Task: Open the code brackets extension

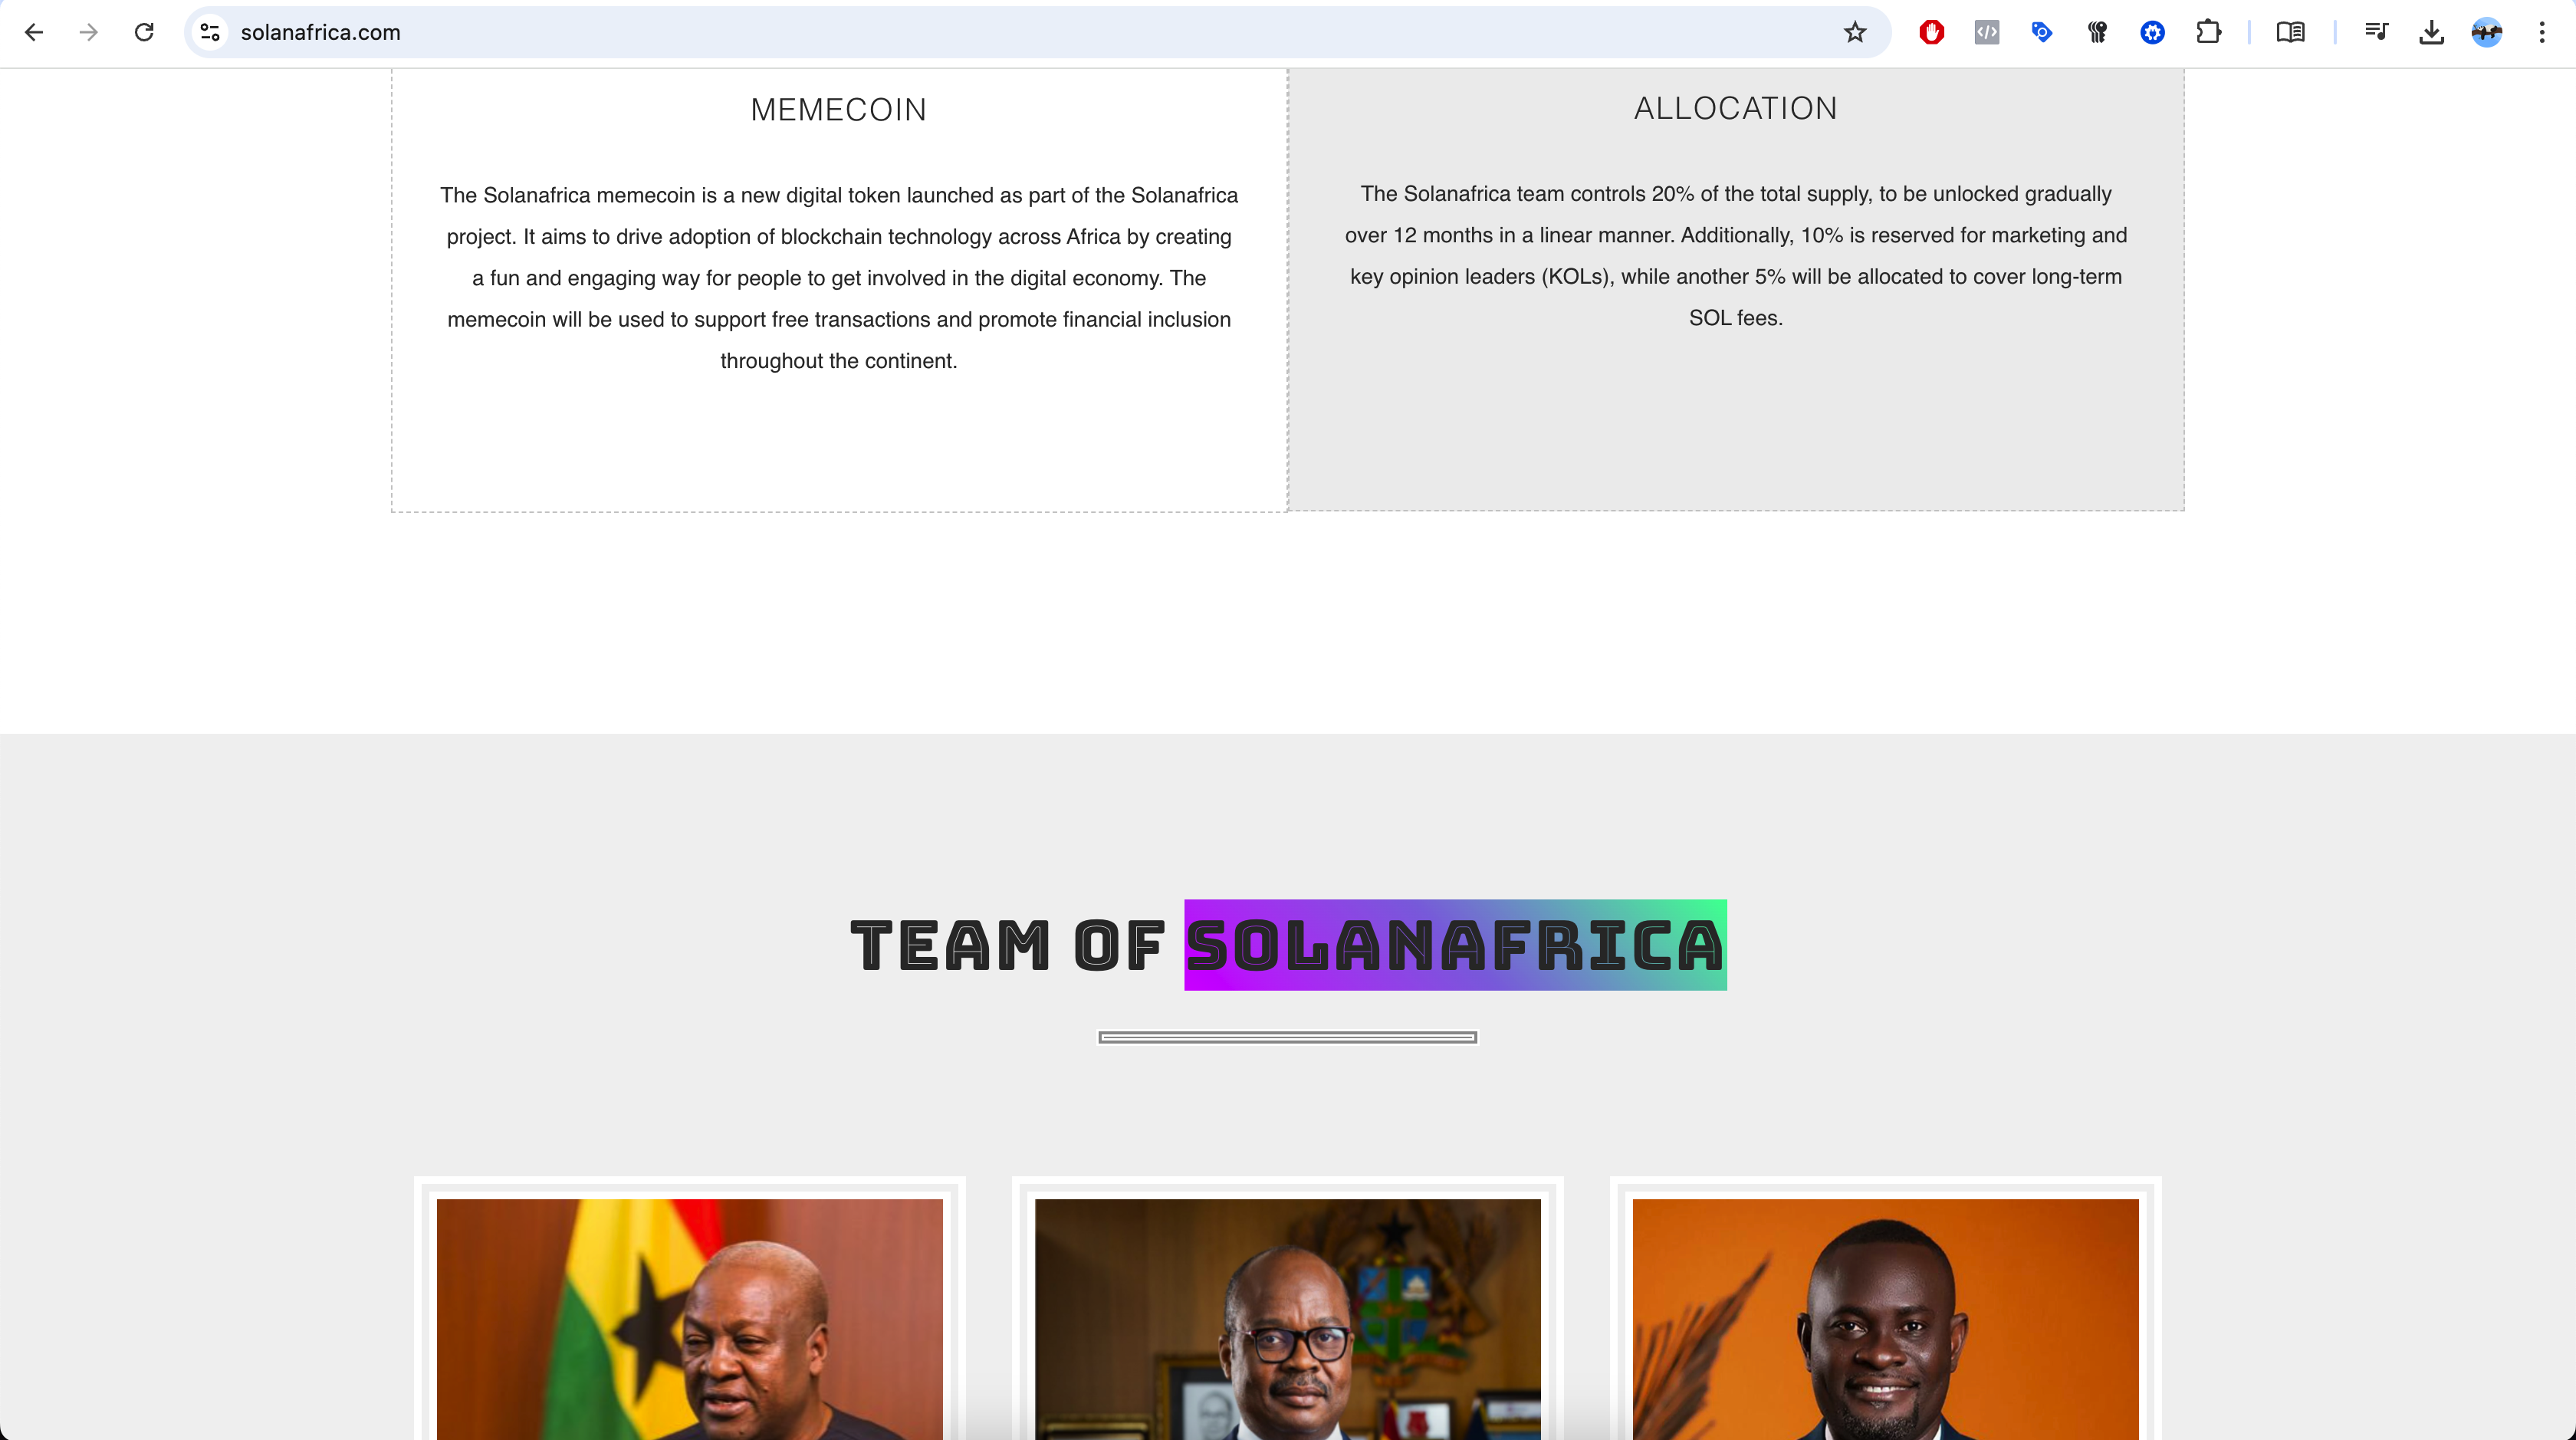Action: pyautogui.click(x=1987, y=32)
